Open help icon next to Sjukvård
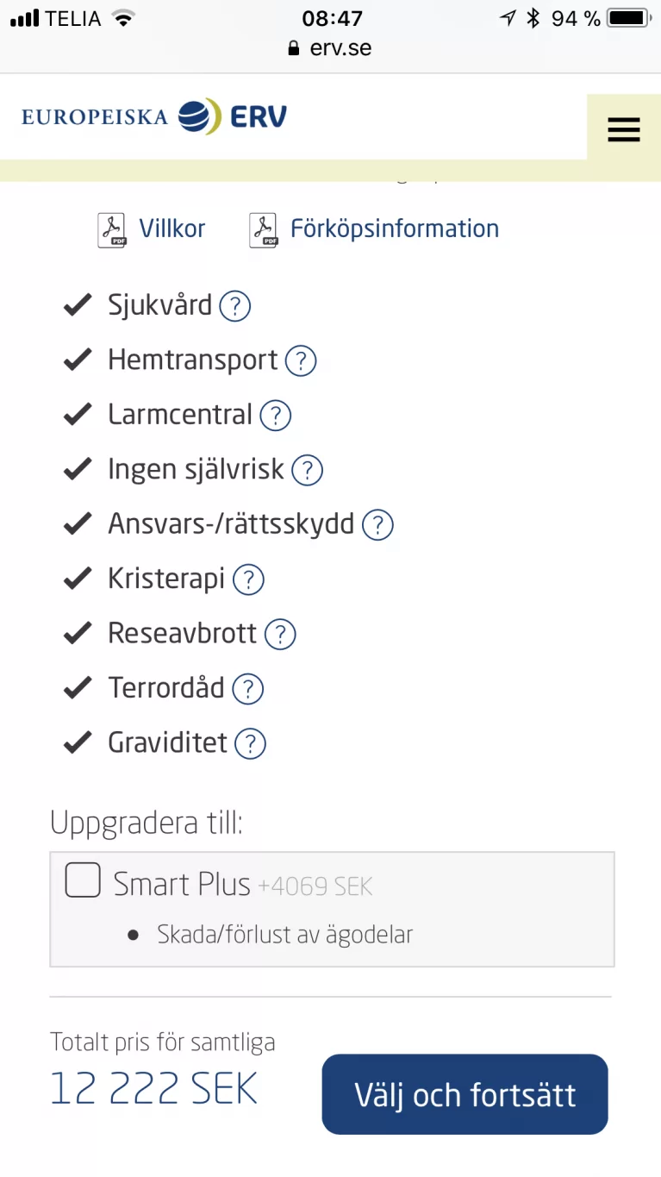Image resolution: width=661 pixels, height=1177 pixels. tap(234, 306)
